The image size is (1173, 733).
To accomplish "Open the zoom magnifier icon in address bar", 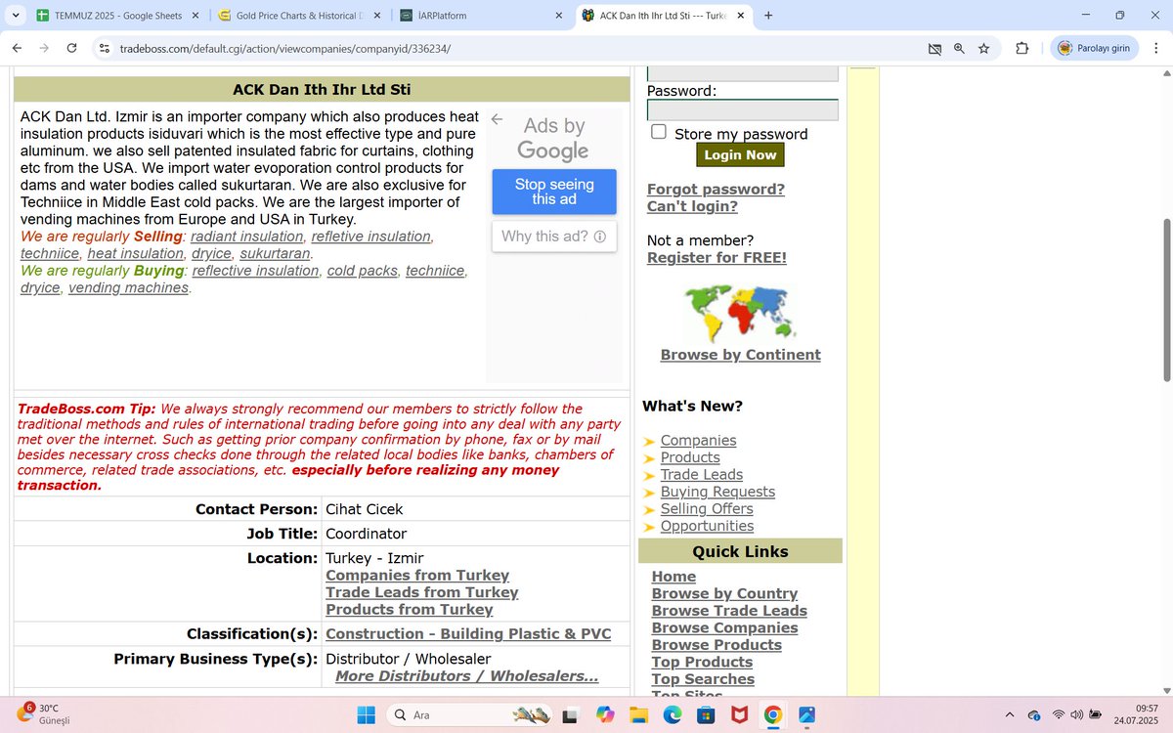I will click(959, 48).
